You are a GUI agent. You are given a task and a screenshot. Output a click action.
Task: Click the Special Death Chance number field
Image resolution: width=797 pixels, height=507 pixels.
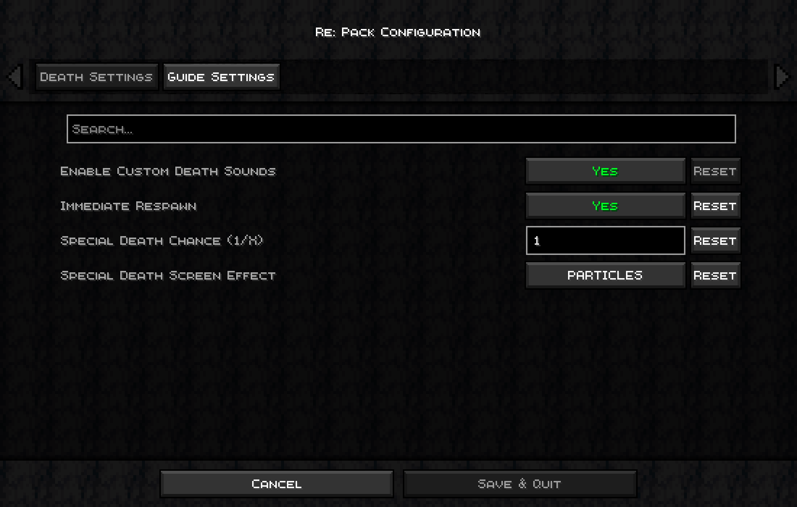pyautogui.click(x=605, y=240)
